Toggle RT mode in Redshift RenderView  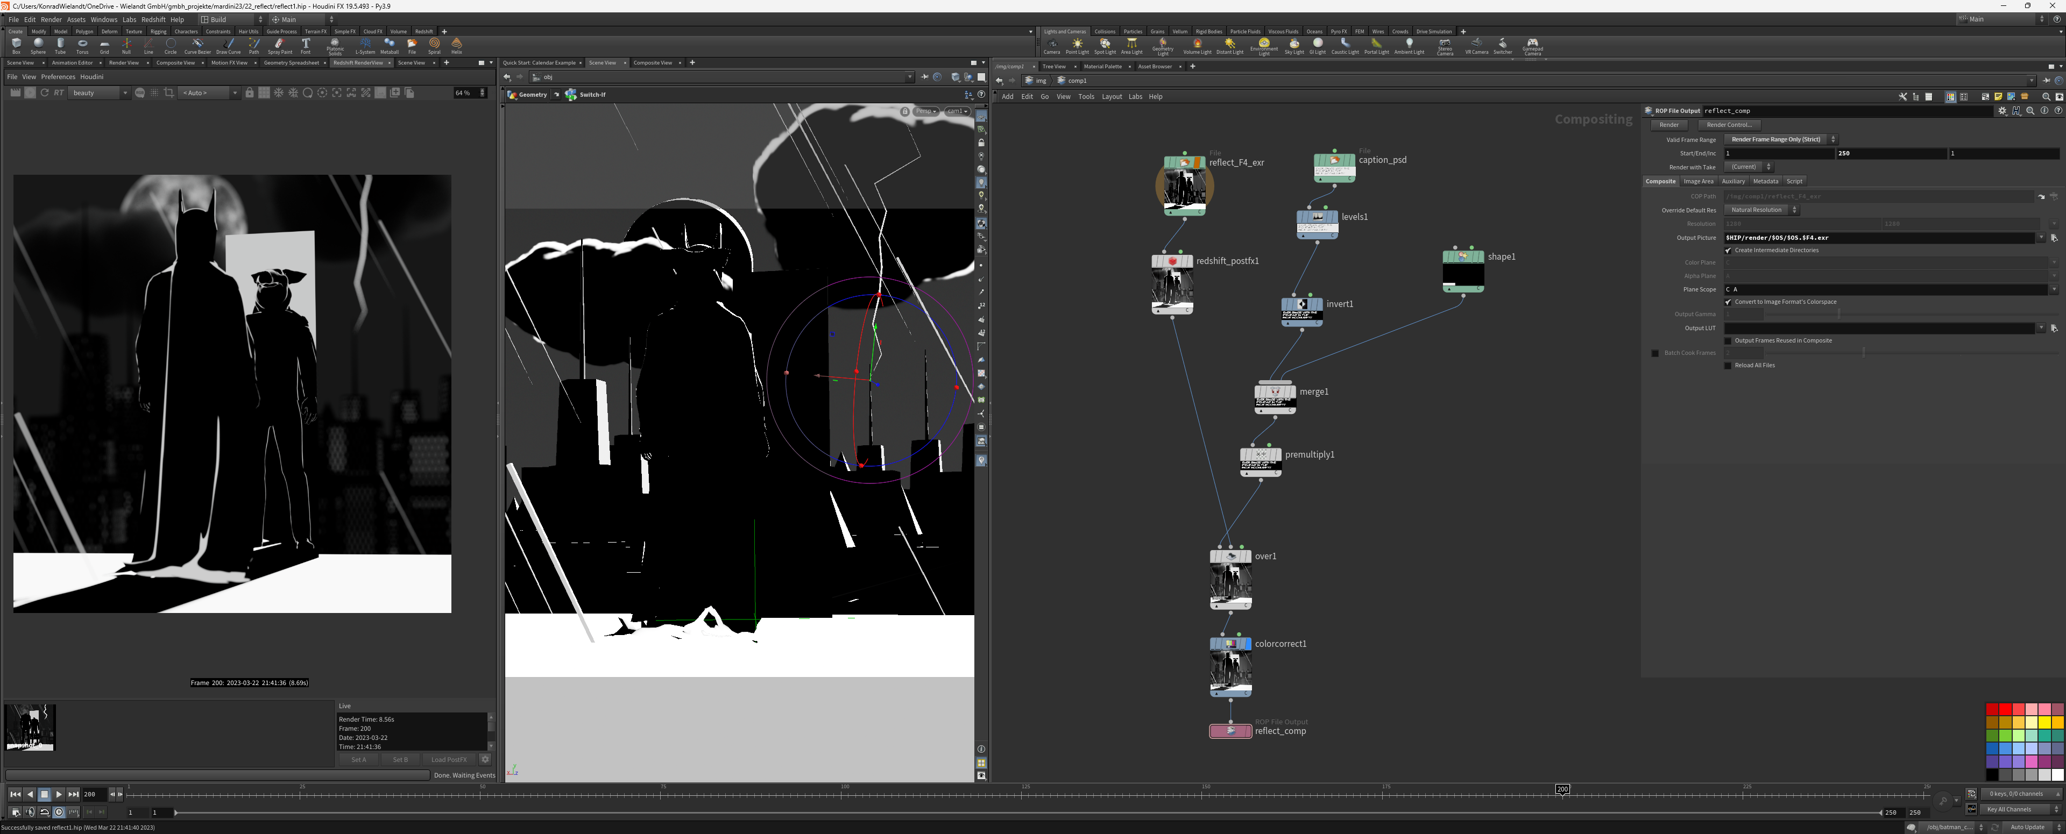(59, 93)
